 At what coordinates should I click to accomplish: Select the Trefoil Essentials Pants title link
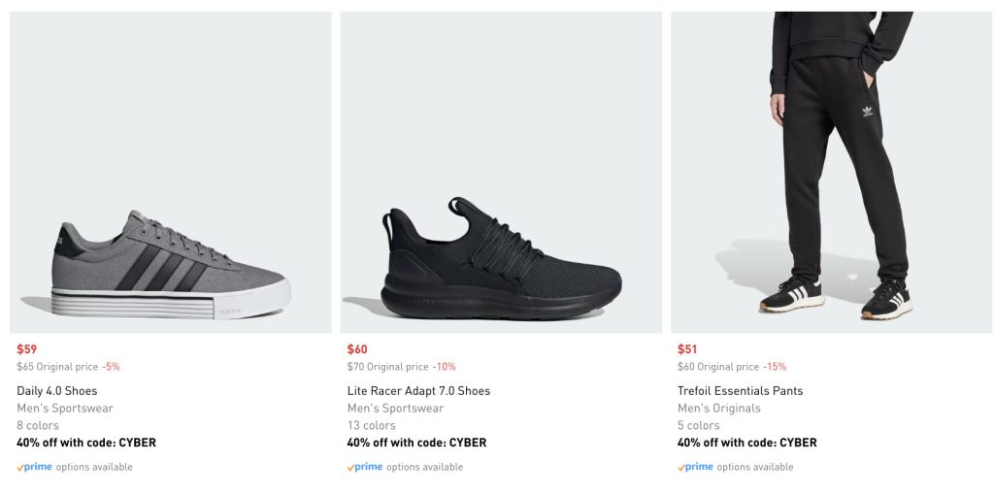[x=740, y=391]
